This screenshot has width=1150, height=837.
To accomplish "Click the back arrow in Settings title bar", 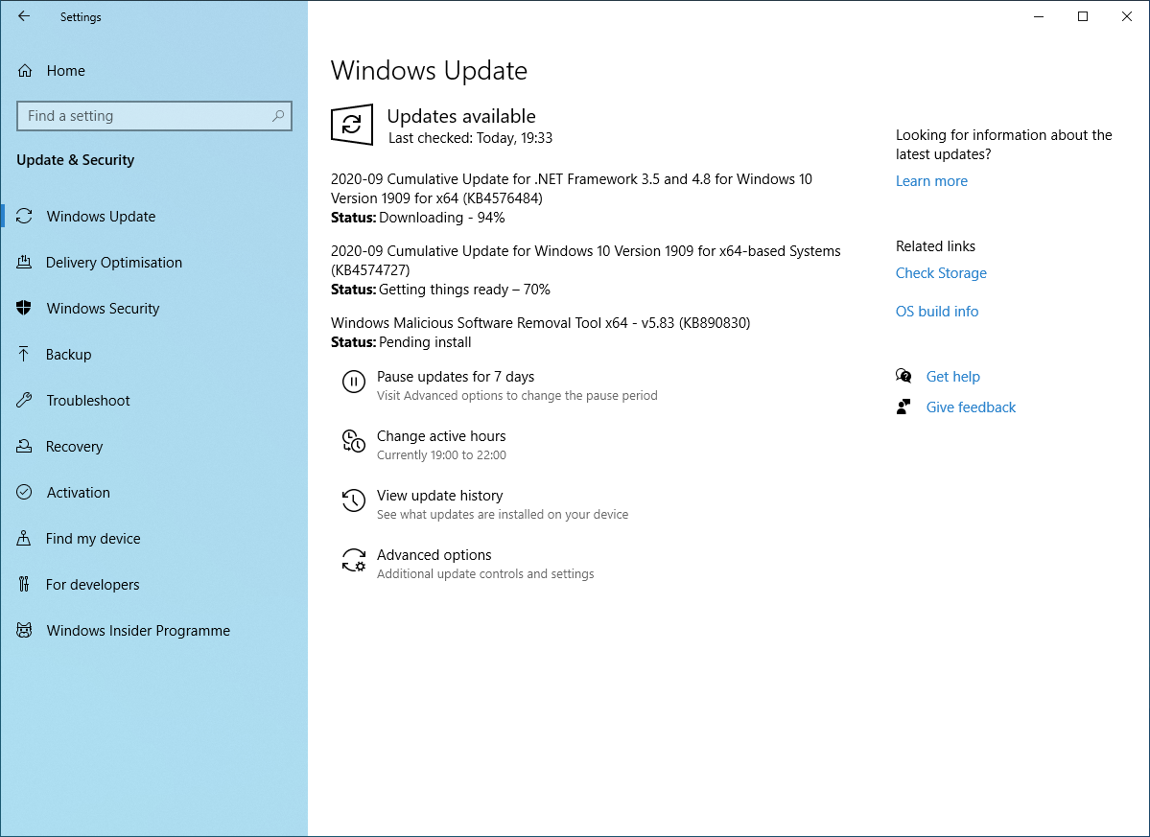I will (x=24, y=16).
